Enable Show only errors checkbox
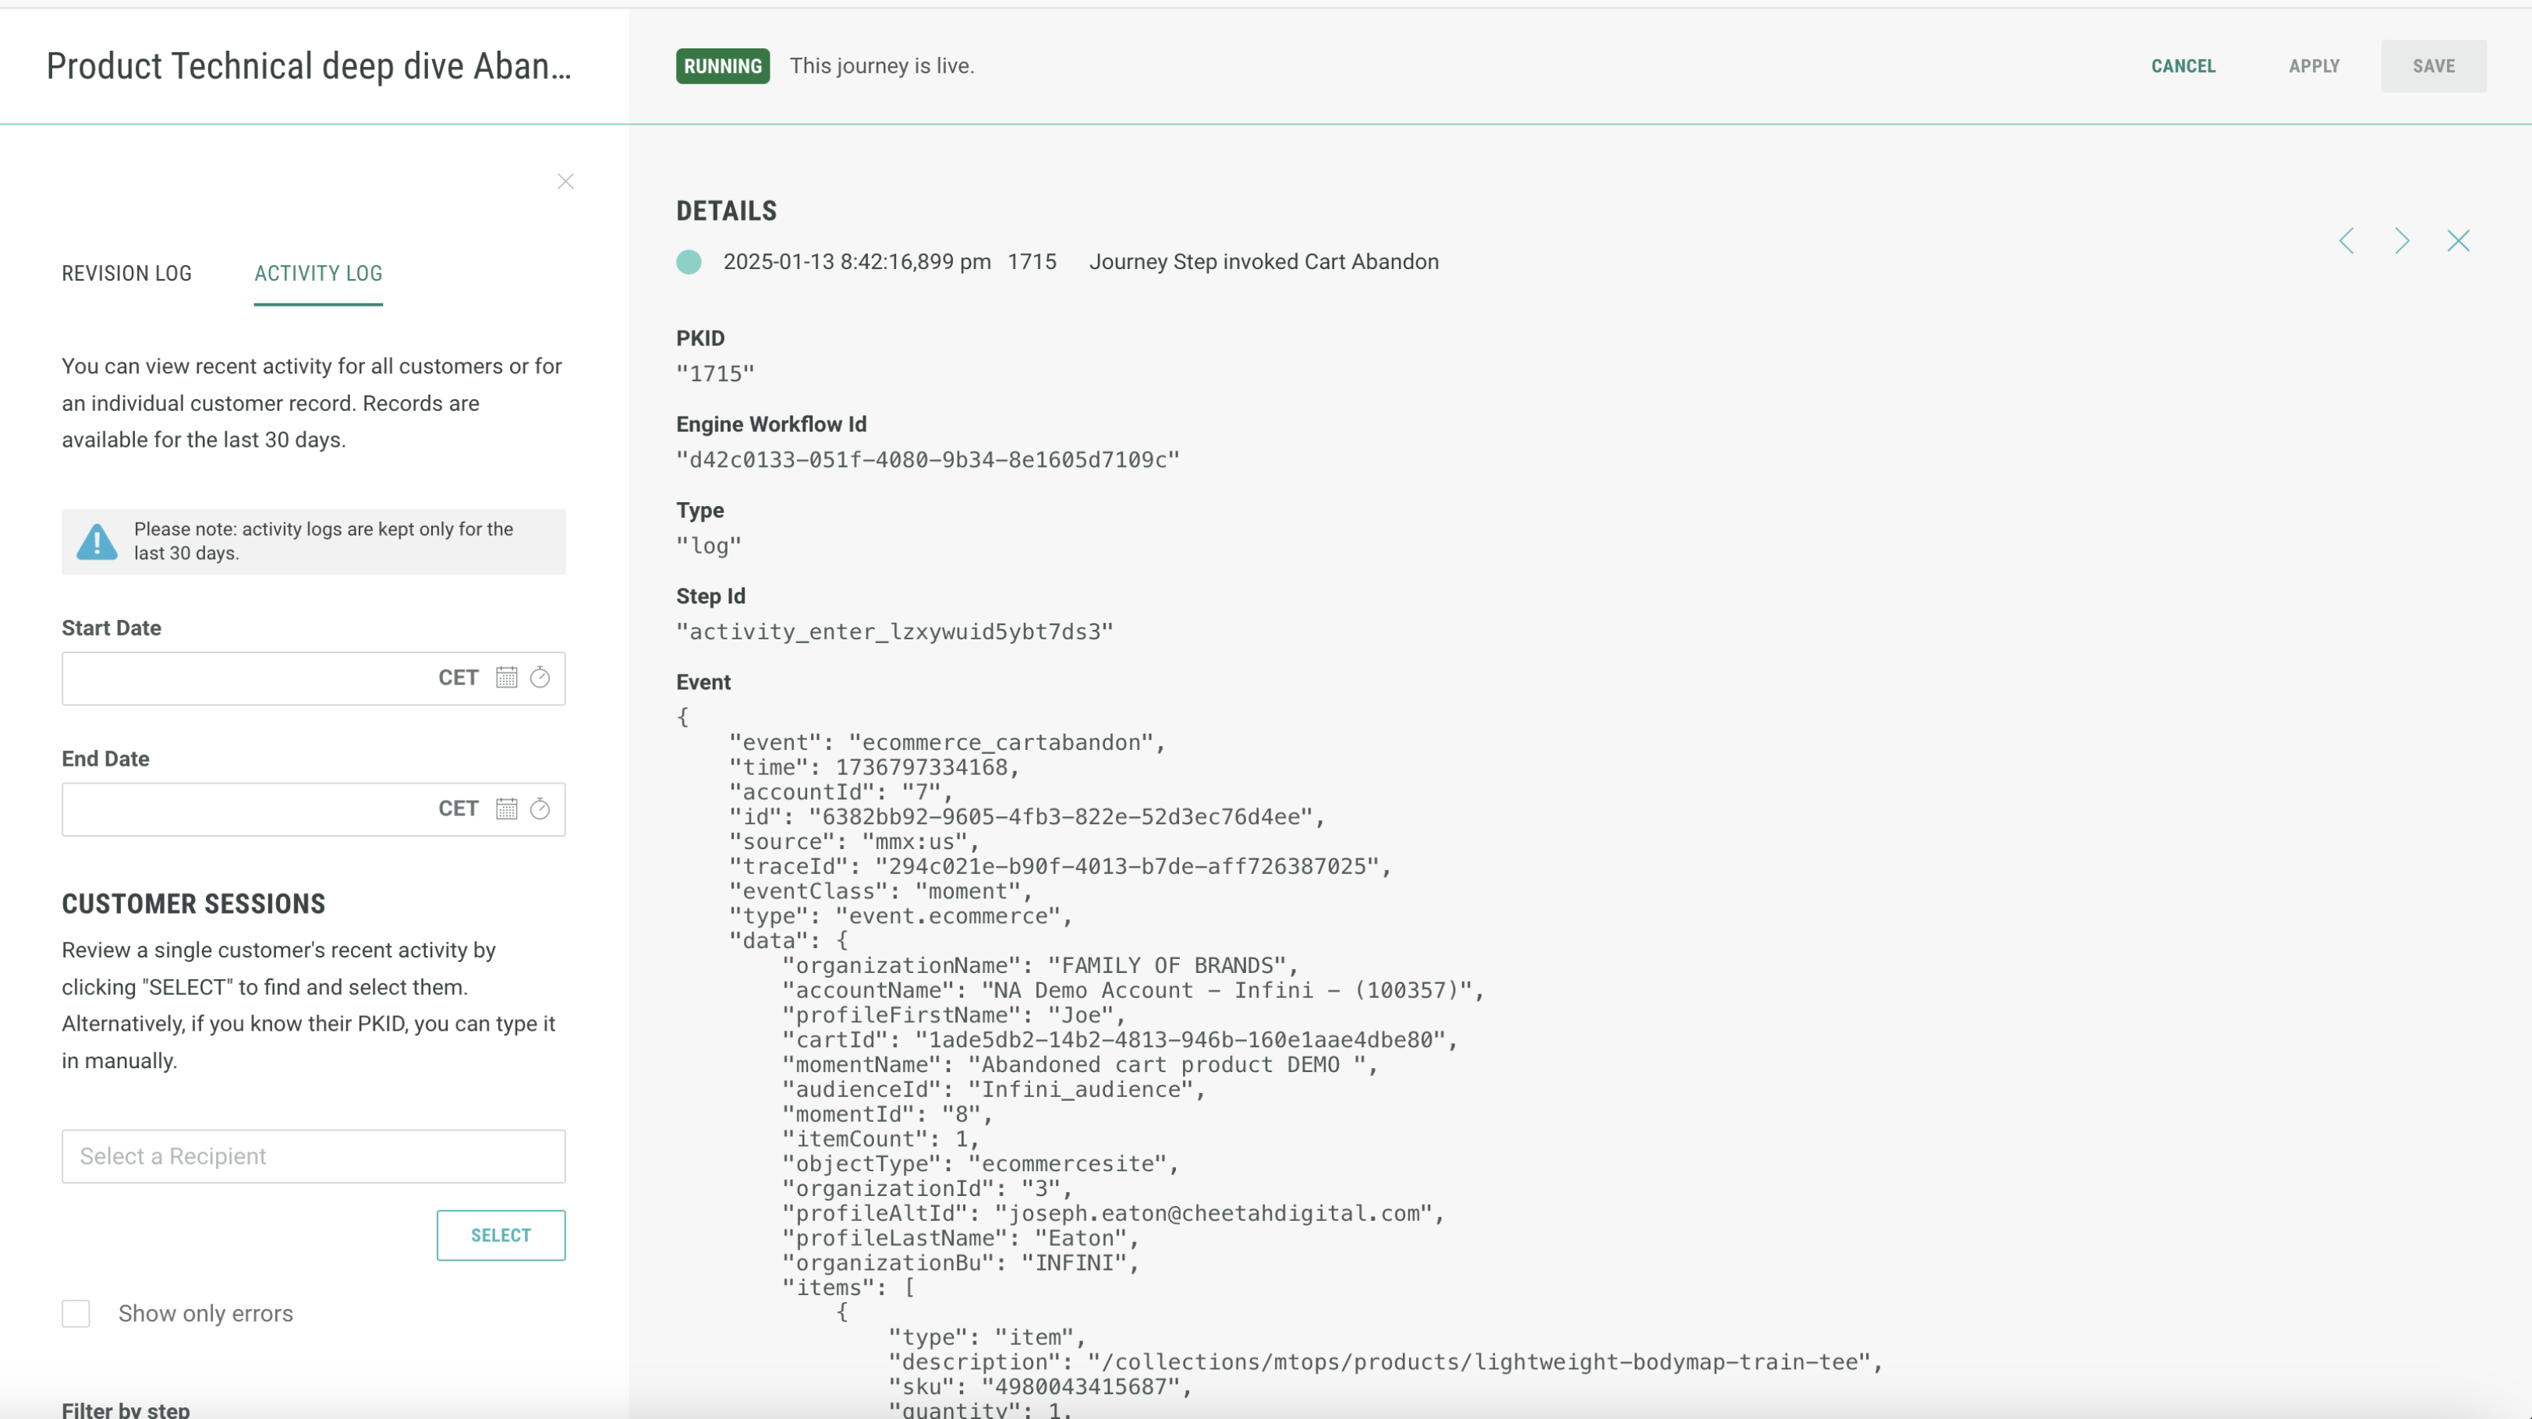The width and height of the screenshot is (2532, 1419). tap(76, 1313)
